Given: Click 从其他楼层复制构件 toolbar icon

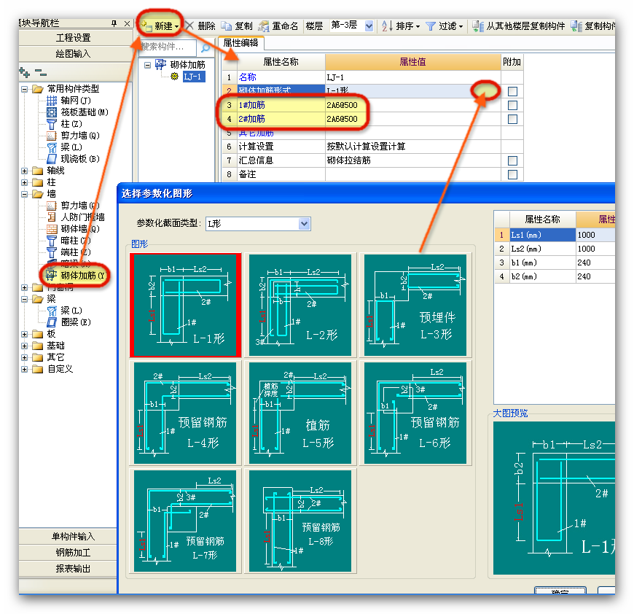Looking at the screenshot, I should (478, 26).
